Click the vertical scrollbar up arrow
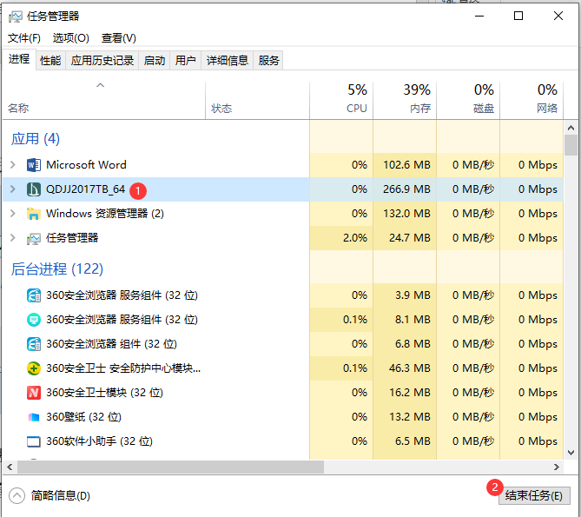This screenshot has height=517, width=581. (571, 129)
